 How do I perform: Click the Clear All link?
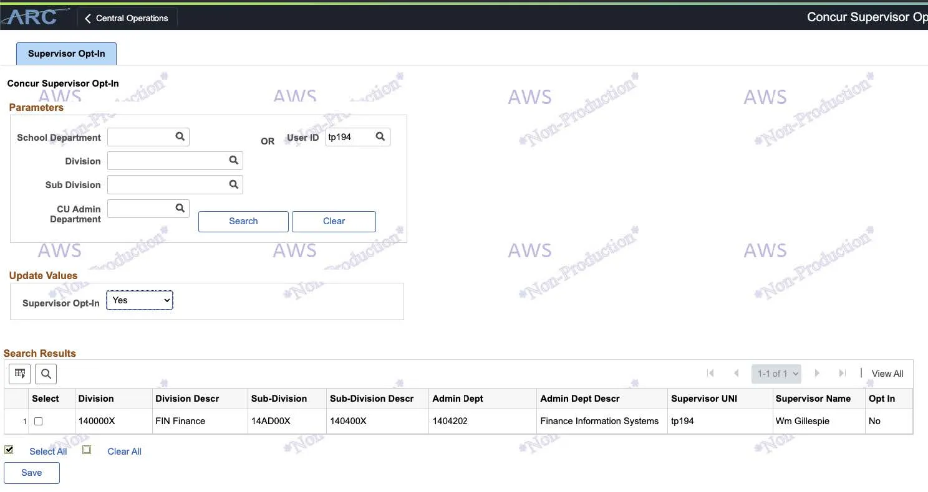[x=124, y=452]
